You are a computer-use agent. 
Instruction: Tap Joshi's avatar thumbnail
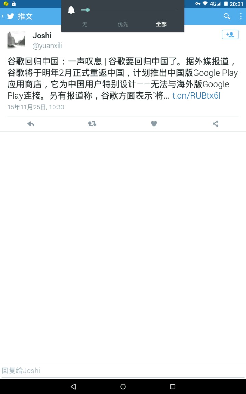16,40
